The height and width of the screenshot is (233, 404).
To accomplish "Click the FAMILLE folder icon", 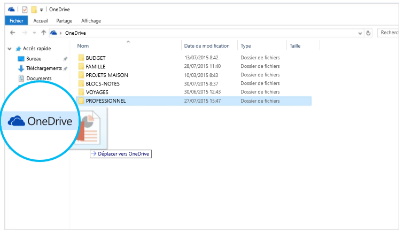I will [81, 66].
